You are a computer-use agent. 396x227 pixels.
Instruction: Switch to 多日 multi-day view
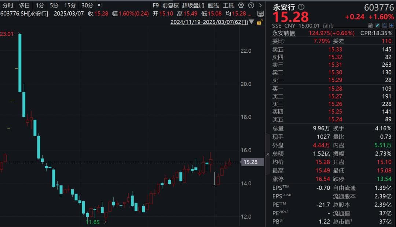(24, 5)
